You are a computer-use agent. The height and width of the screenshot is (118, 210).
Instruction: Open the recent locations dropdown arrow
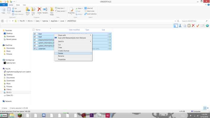(10, 21)
